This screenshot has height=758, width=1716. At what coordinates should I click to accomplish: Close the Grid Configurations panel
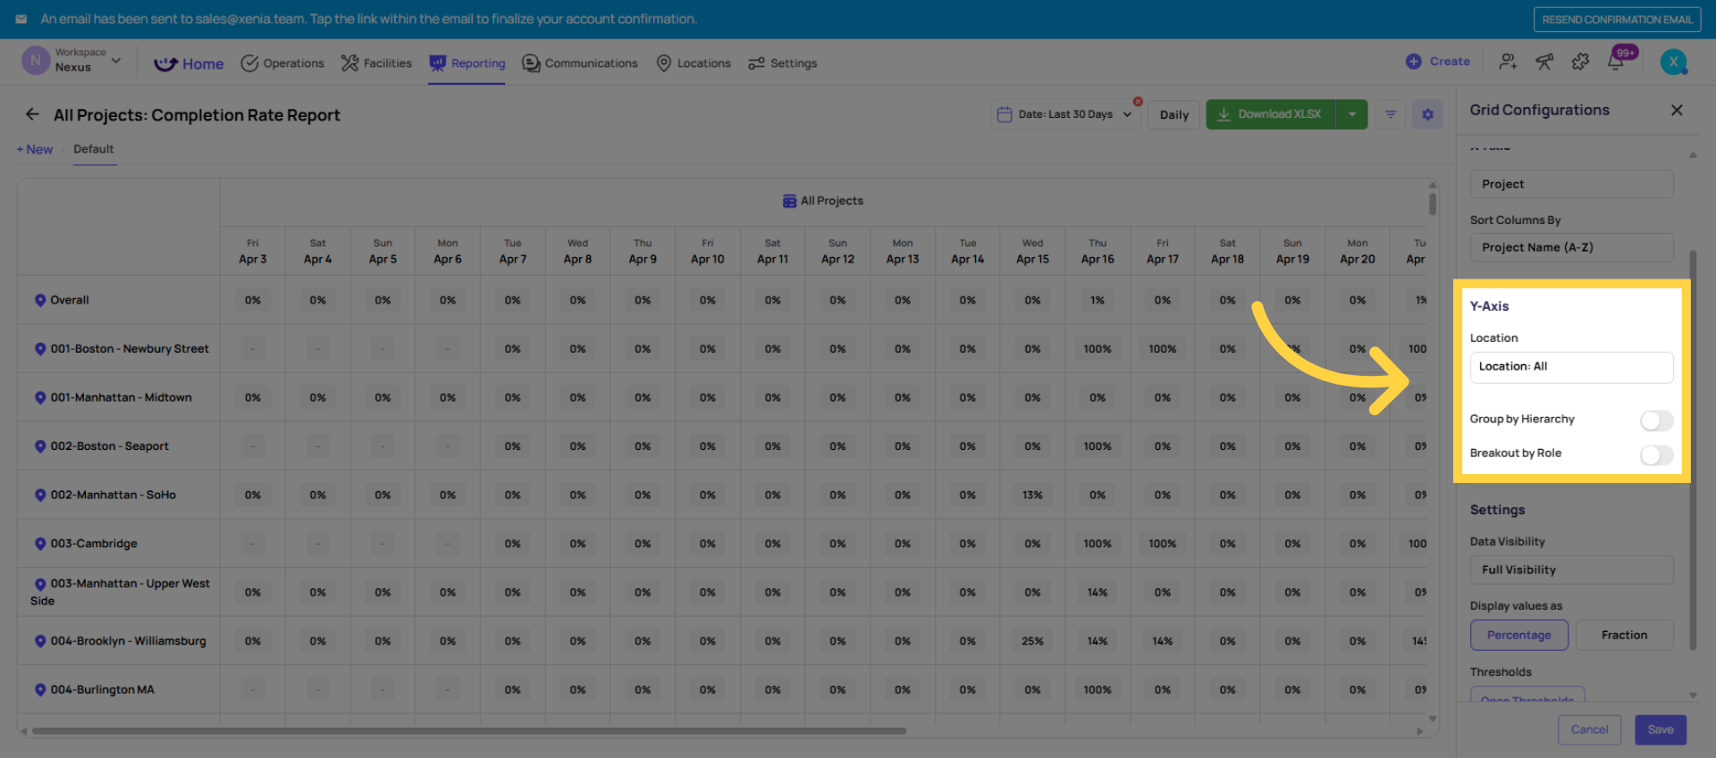1677,110
